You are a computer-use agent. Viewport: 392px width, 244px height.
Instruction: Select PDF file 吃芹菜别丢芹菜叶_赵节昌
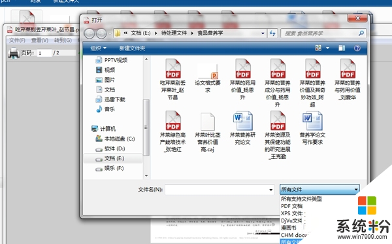click(172, 79)
